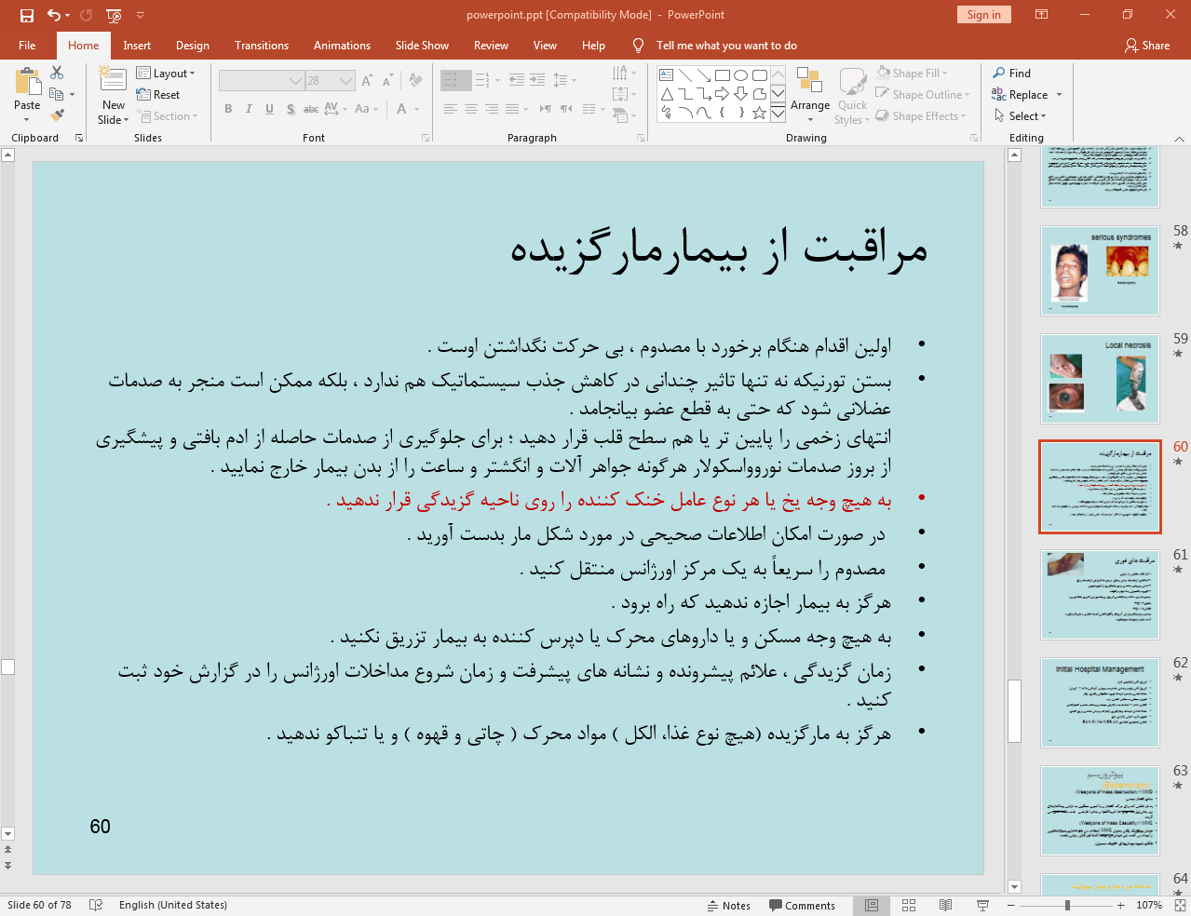
Task: Toggle the Comments pane
Action: tap(802, 906)
